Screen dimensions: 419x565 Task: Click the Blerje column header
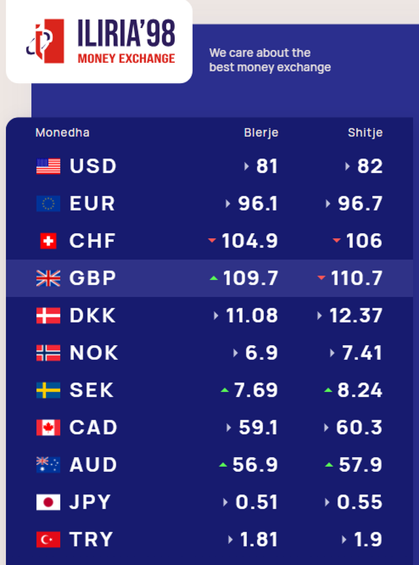click(261, 133)
